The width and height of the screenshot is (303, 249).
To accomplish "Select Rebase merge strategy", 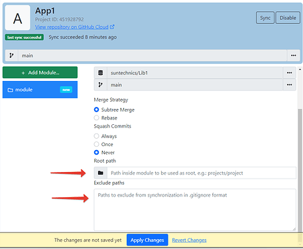I will (x=96, y=118).
